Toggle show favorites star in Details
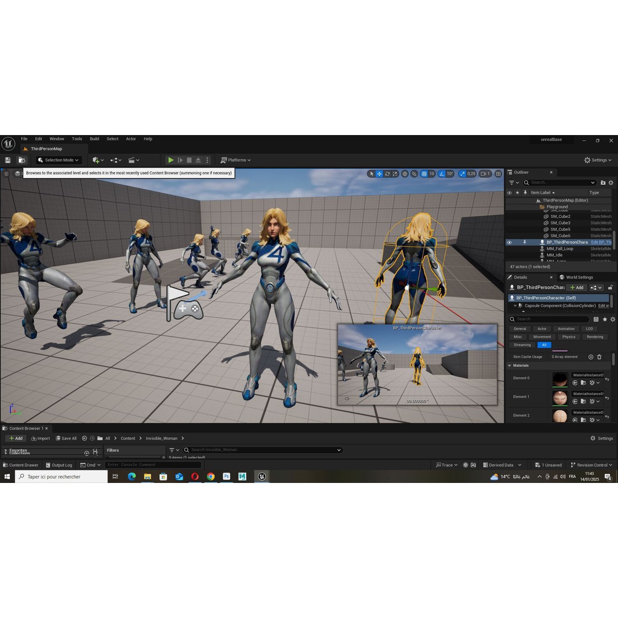This screenshot has width=618, height=618. point(605,319)
